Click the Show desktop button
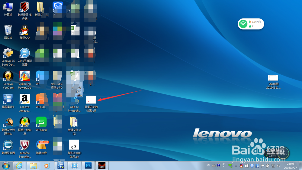 [300, 166]
